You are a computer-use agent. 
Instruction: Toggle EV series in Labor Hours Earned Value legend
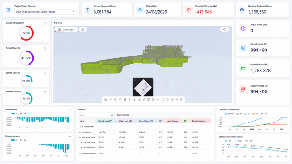tap(255, 114)
